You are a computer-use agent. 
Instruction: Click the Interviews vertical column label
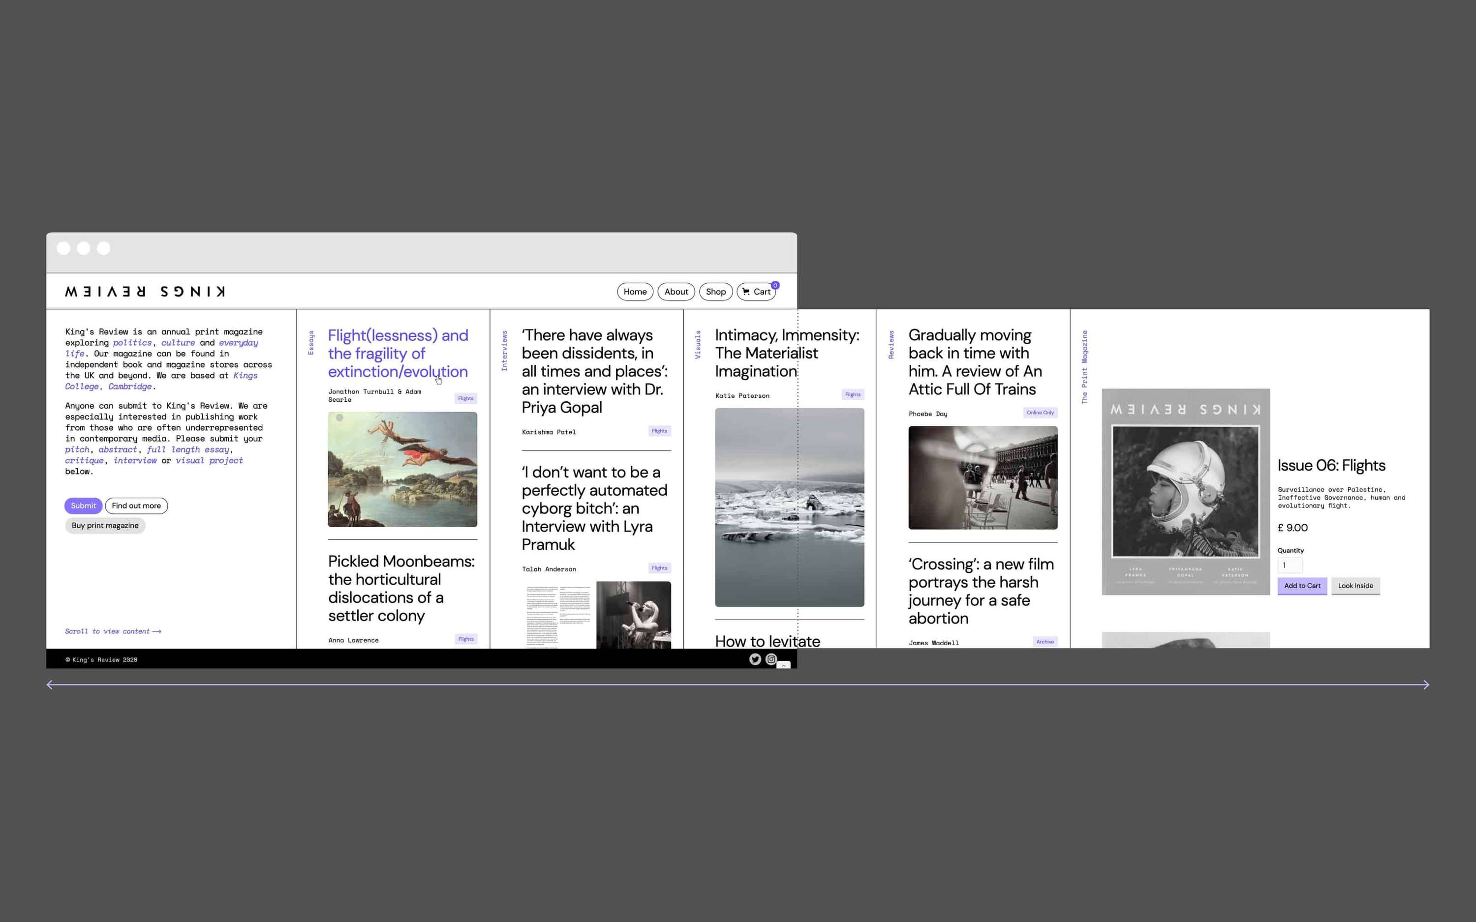click(x=504, y=351)
